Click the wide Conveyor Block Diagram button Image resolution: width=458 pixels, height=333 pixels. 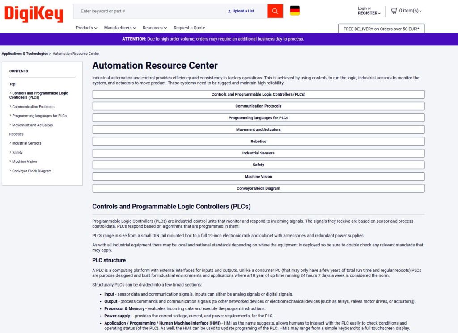[258, 188]
